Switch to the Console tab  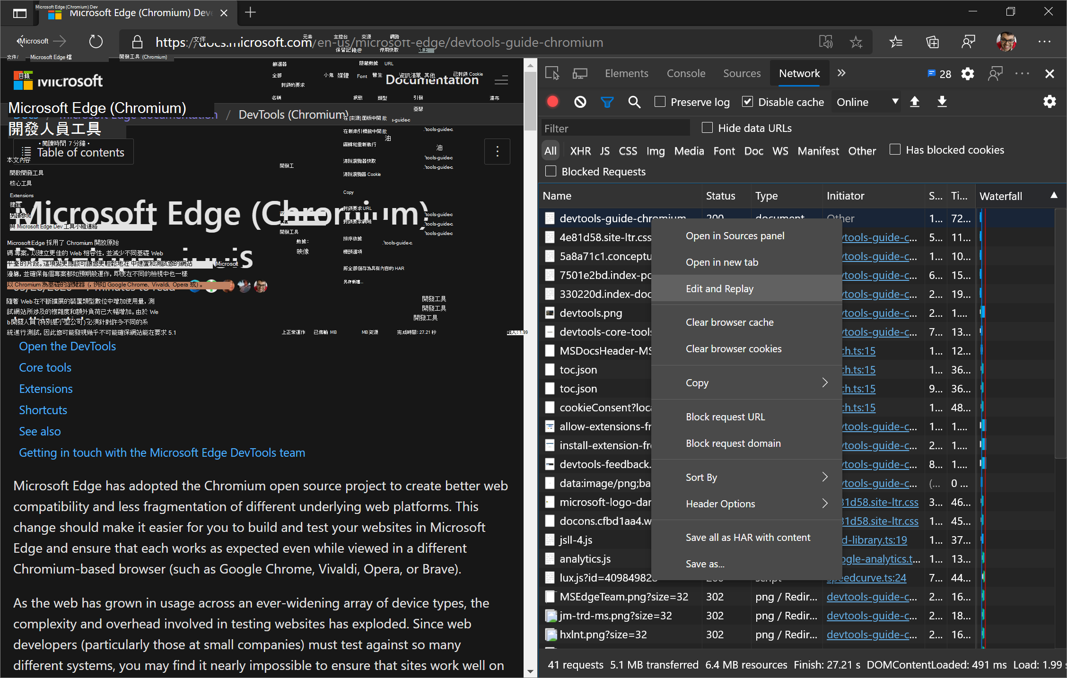click(x=686, y=73)
